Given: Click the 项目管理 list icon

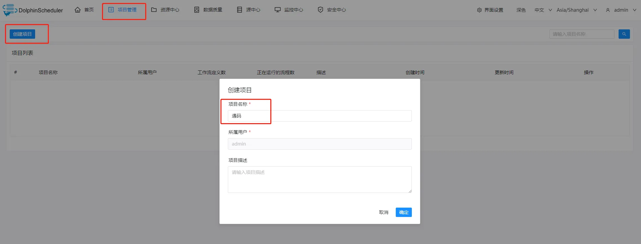Looking at the screenshot, I should (111, 10).
